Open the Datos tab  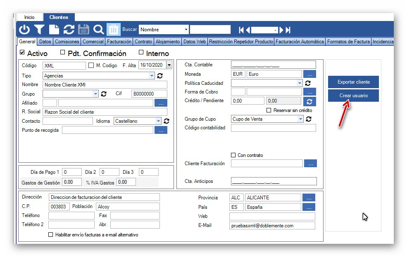[45, 42]
